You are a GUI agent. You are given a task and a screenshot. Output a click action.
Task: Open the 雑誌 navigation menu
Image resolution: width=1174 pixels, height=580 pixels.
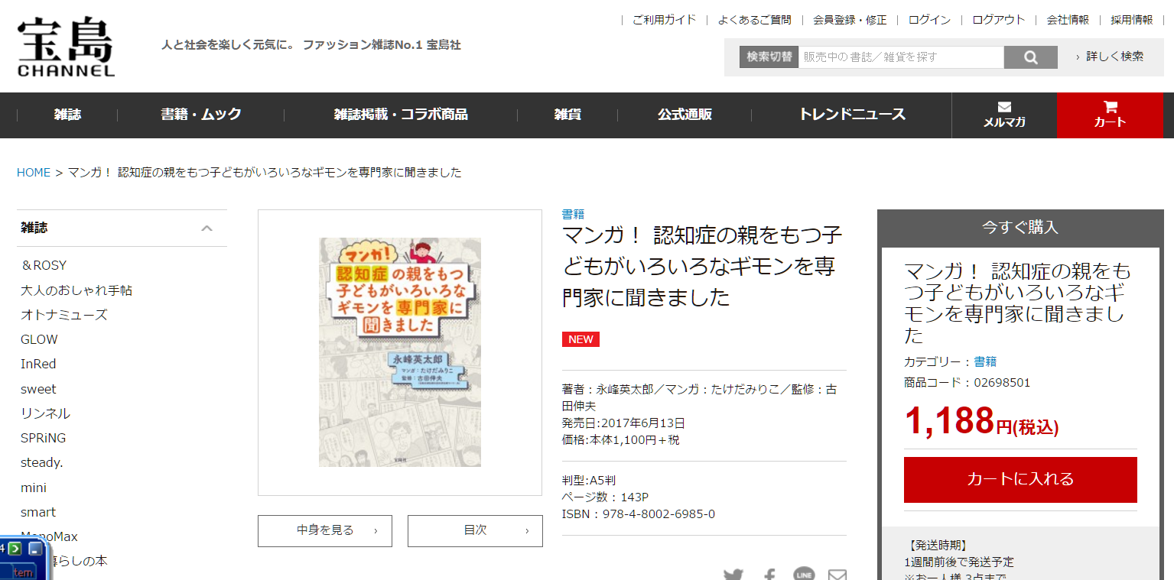point(67,115)
